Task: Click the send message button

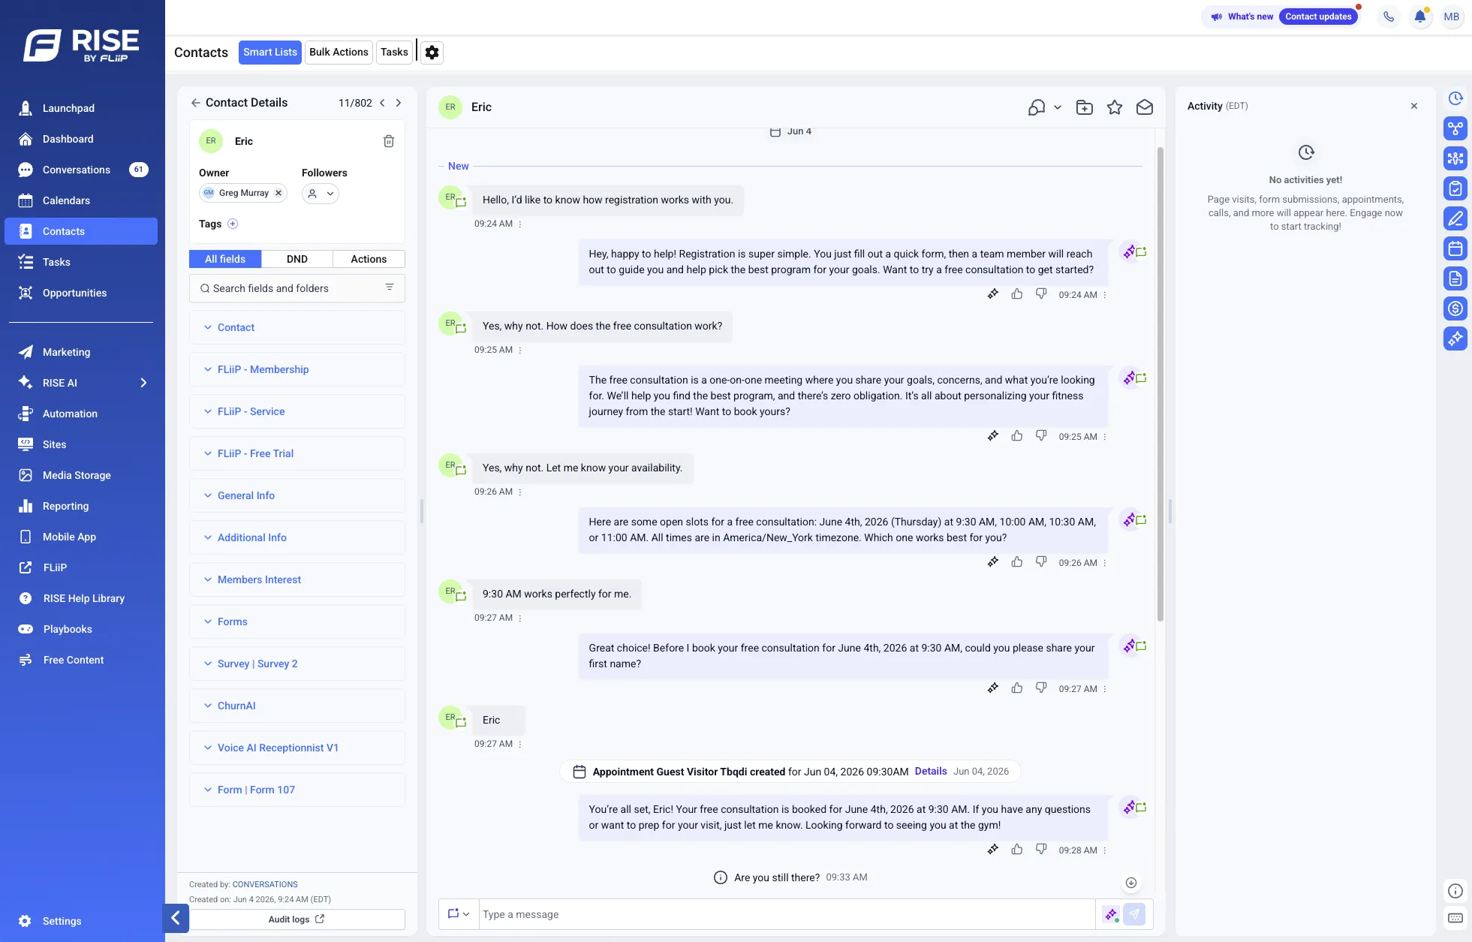Action: 1134,914
